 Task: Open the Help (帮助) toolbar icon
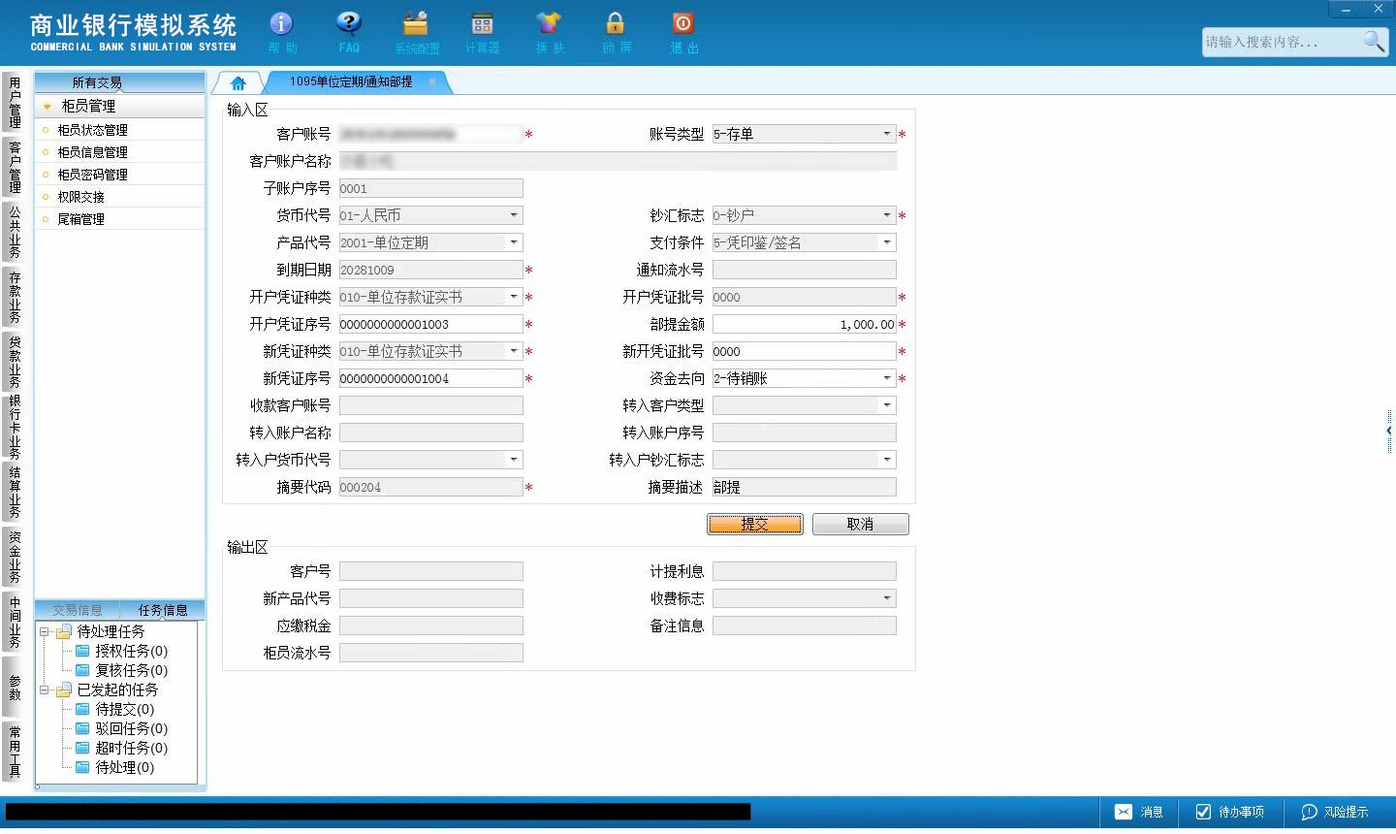(282, 32)
